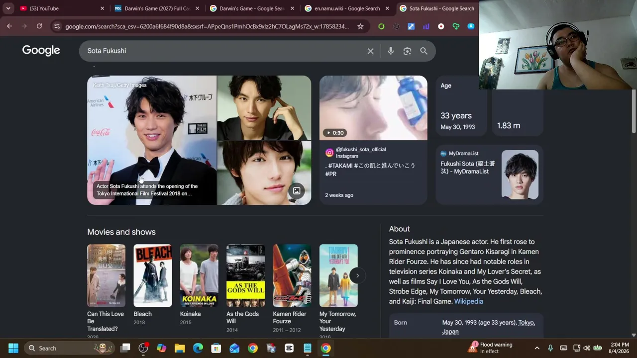
Task: Open the Tokyo Film Festival photo of Sota
Action: [152, 140]
